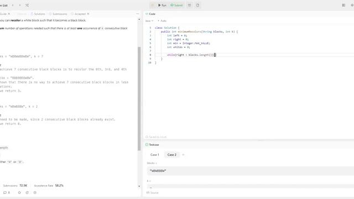Click the Acceptance Rate 58.2% value
The height and width of the screenshot is (199, 354).
click(59, 186)
